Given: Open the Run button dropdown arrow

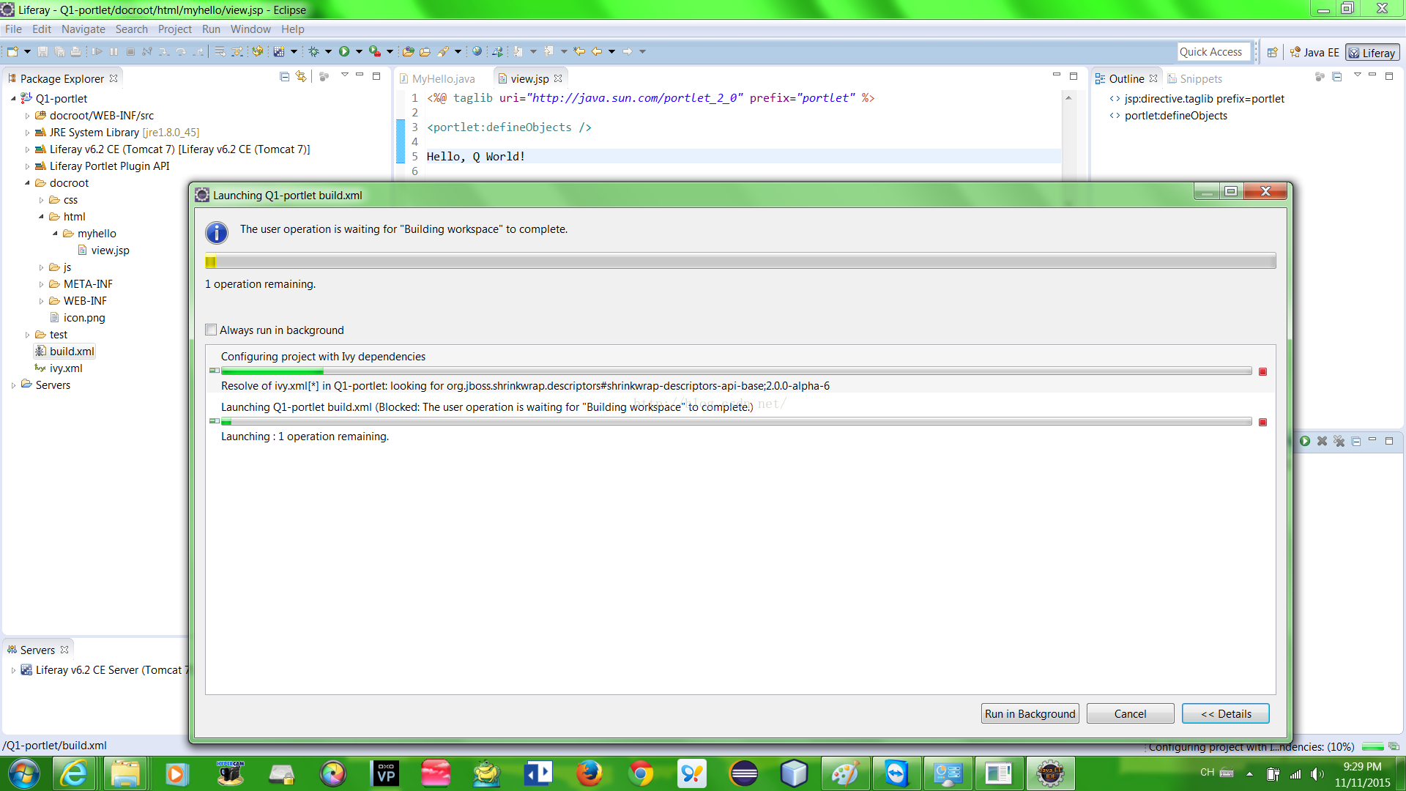Looking at the screenshot, I should coord(359,51).
